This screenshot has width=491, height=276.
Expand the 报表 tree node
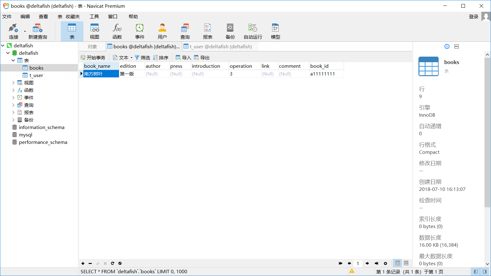pos(13,112)
